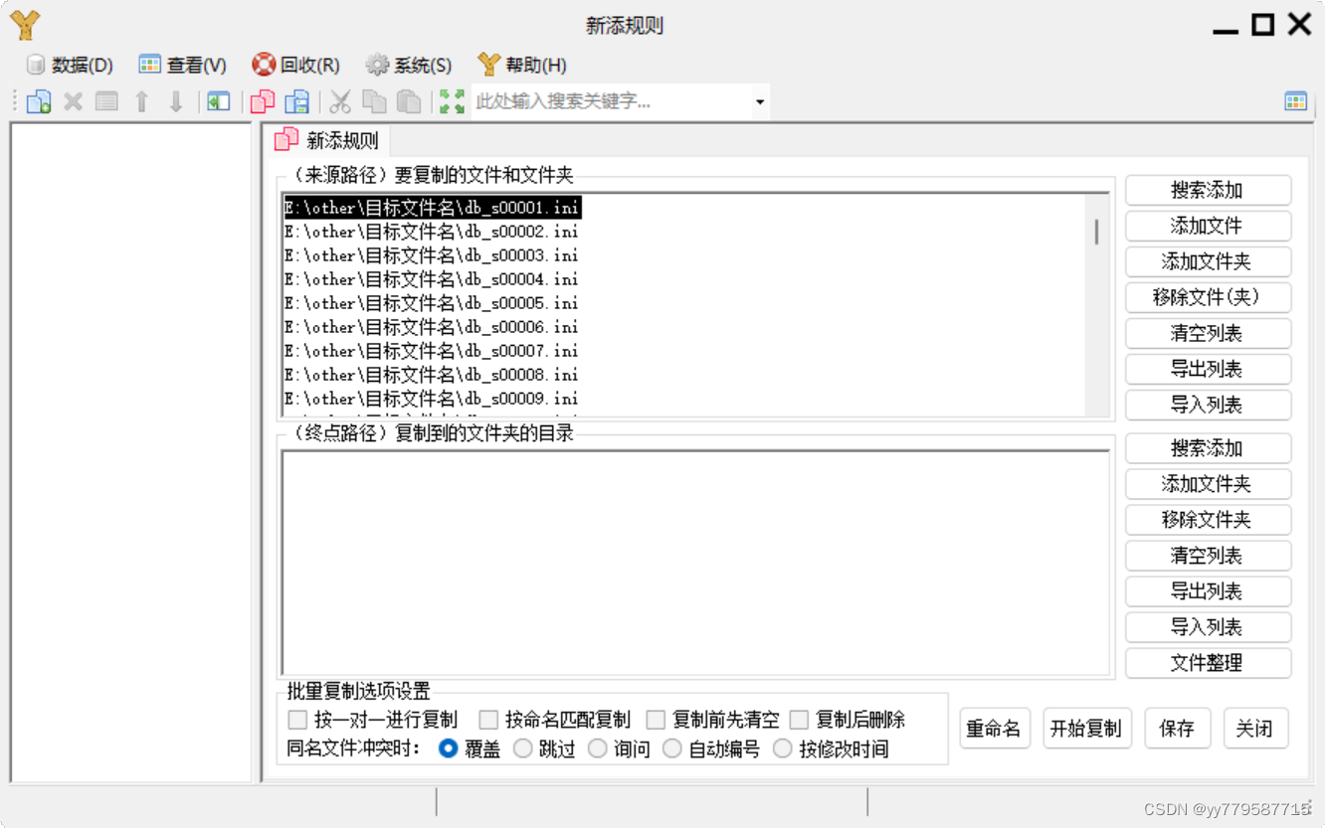Click destination 导入列表 button

coord(1208,627)
